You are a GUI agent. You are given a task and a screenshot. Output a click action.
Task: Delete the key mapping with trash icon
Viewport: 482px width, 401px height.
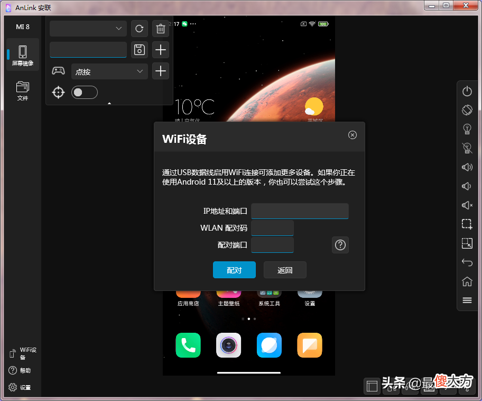coord(161,29)
